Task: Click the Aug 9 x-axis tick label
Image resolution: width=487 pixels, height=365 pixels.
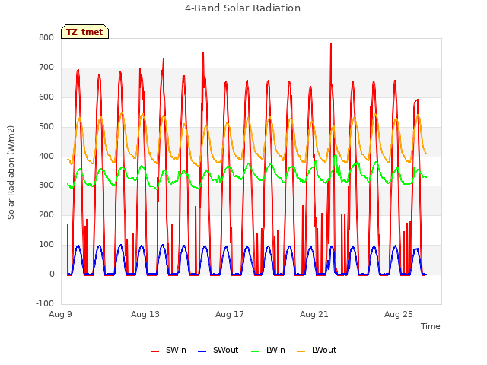Action: click(x=60, y=314)
